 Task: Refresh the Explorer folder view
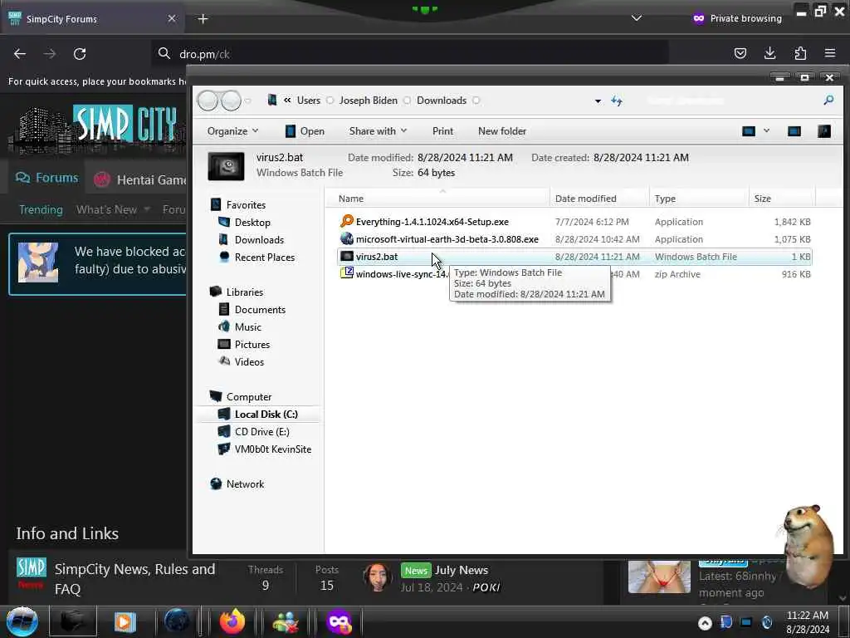point(617,101)
